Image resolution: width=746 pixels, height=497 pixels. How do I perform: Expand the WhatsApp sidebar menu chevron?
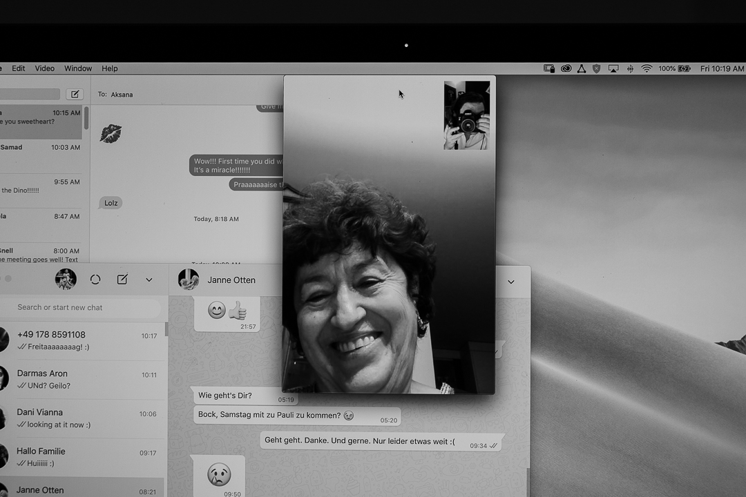click(149, 280)
